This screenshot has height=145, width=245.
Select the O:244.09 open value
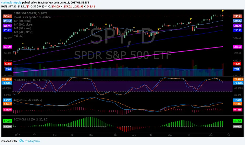54,6
